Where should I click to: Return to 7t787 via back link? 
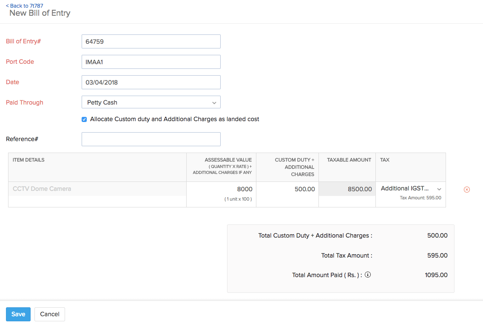click(x=24, y=6)
